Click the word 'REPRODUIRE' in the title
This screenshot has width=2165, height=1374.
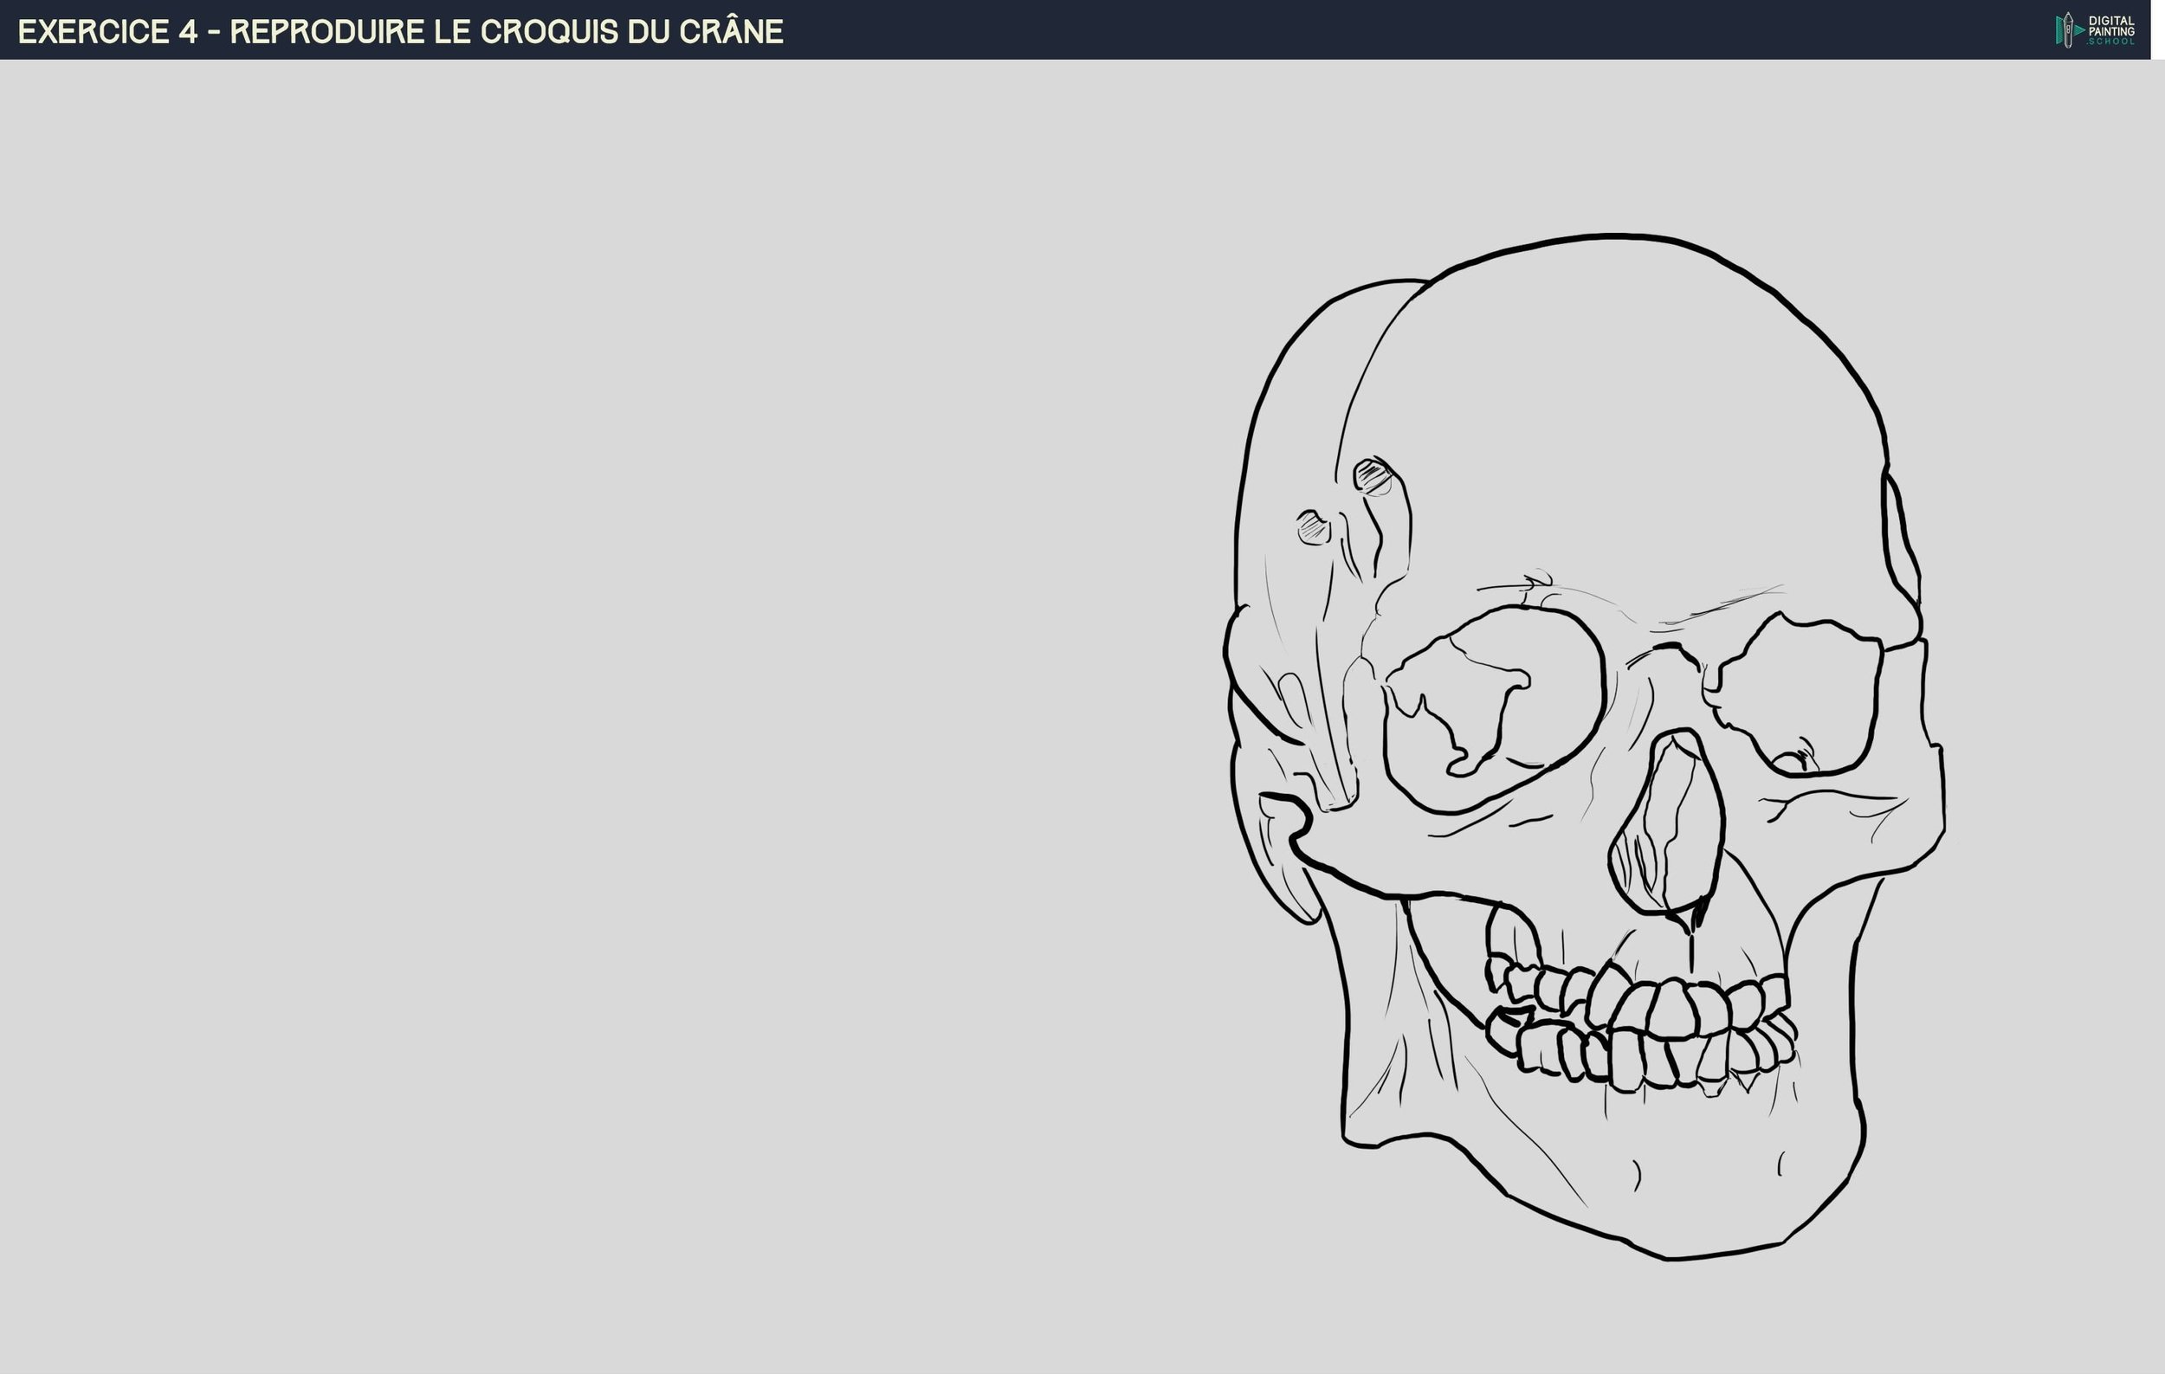(x=327, y=31)
